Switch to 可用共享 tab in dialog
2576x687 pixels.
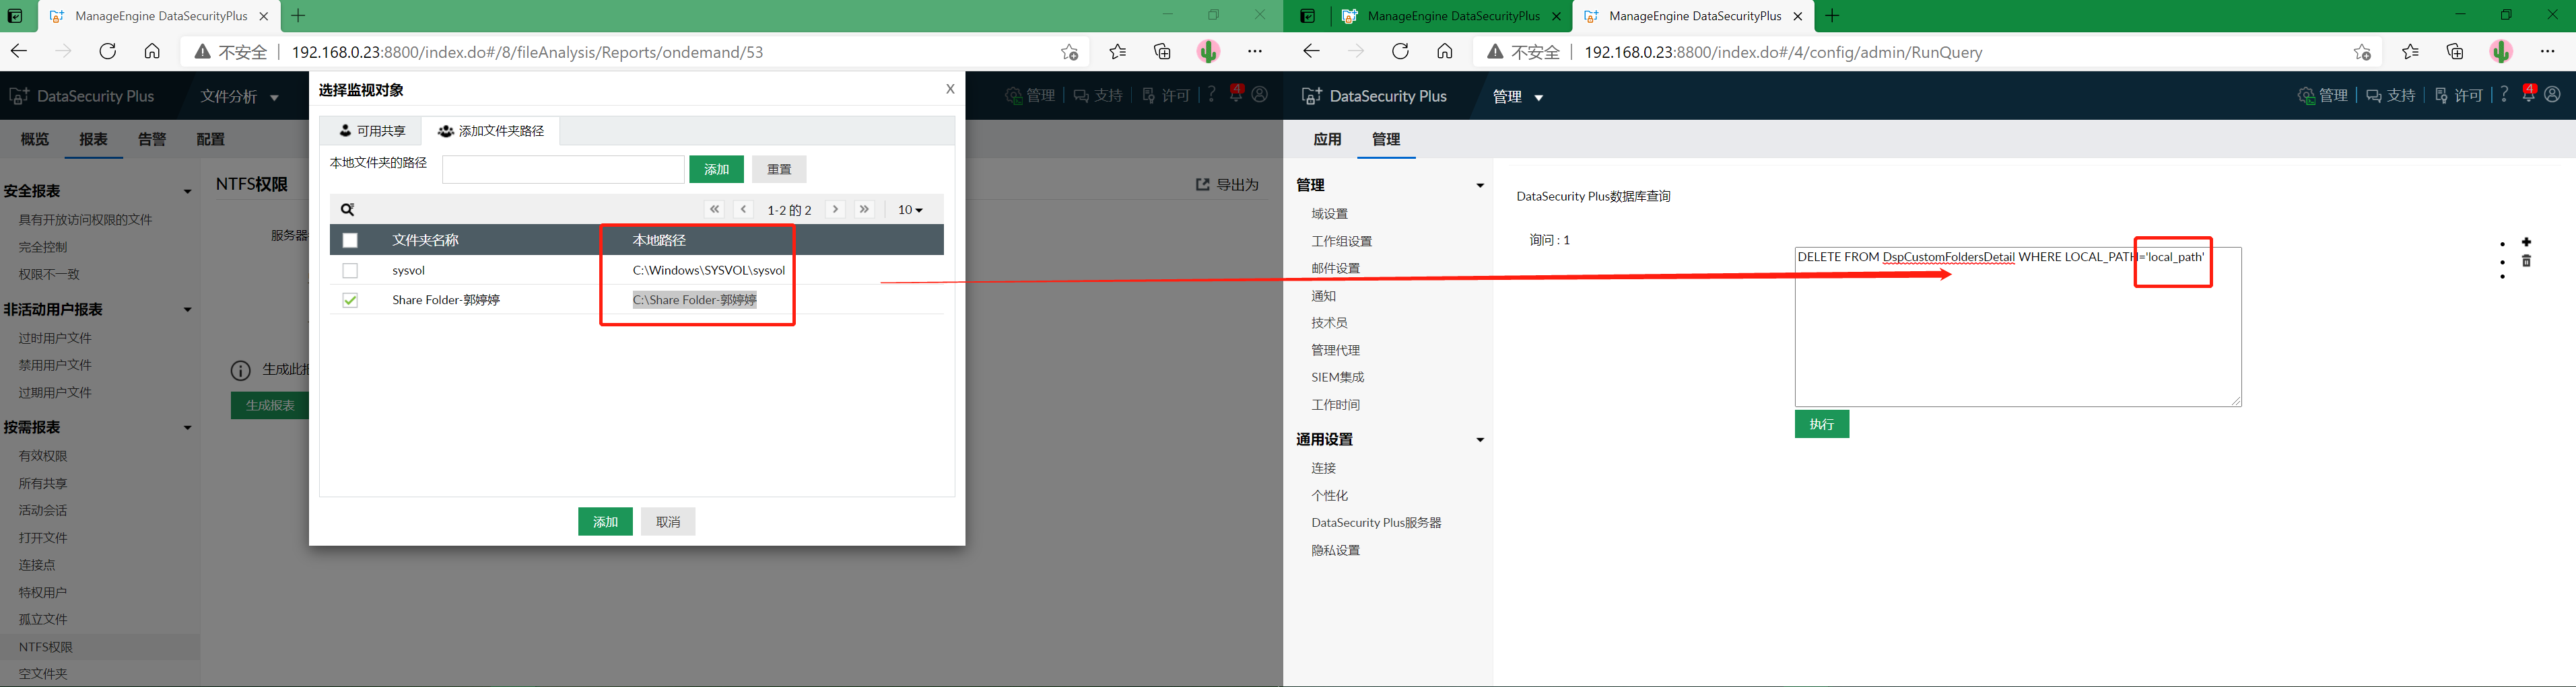(372, 131)
